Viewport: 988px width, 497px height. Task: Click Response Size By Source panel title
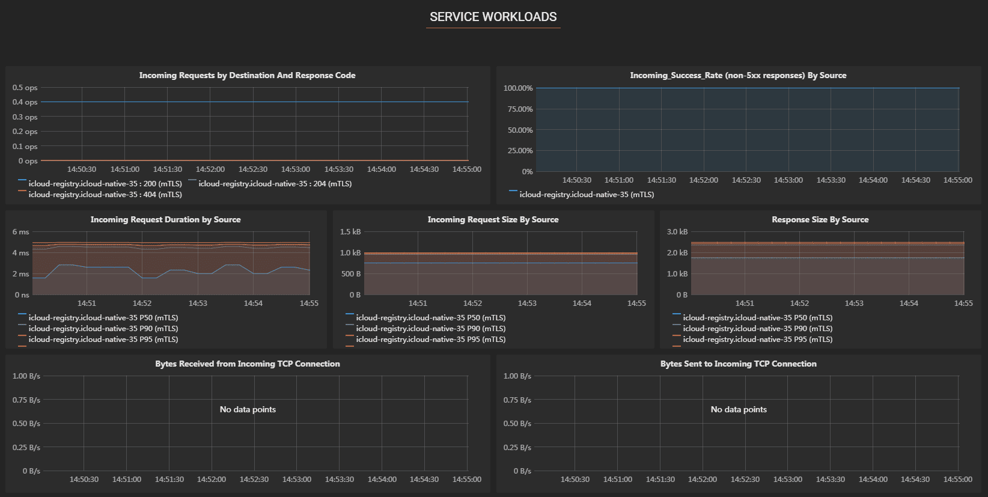(820, 219)
